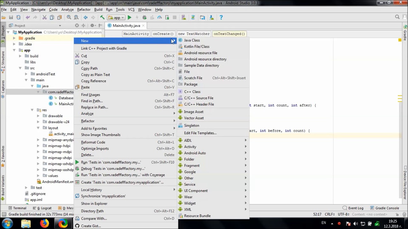Open the Logcat tool window
Screen dimensions: 408x229
(42, 208)
